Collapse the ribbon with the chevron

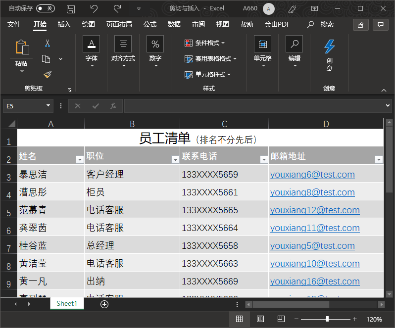[x=384, y=90]
